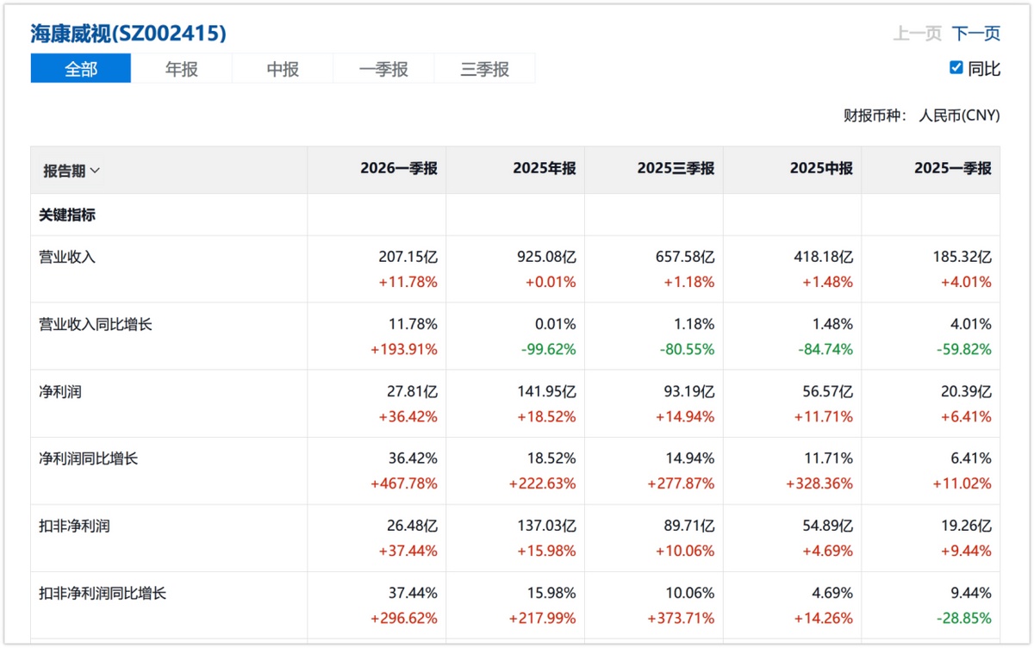
Task: Open the 一季报 tab
Action: click(383, 69)
